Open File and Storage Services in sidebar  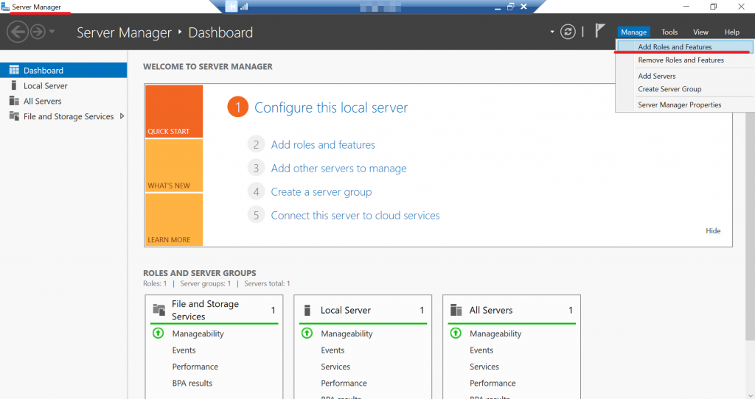[63, 116]
